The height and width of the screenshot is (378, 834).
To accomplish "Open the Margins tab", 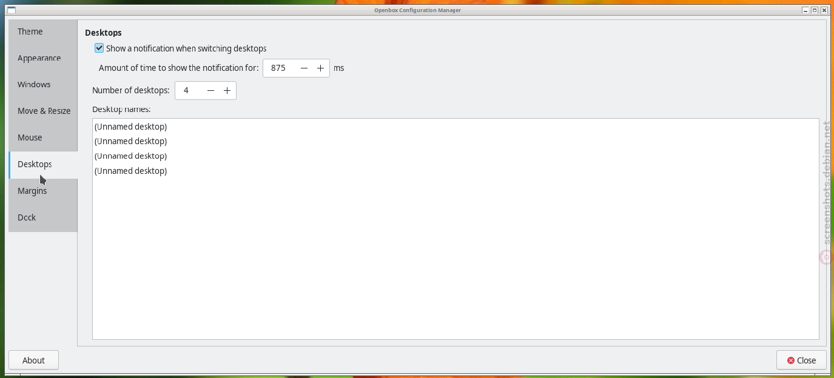I will 43,191.
